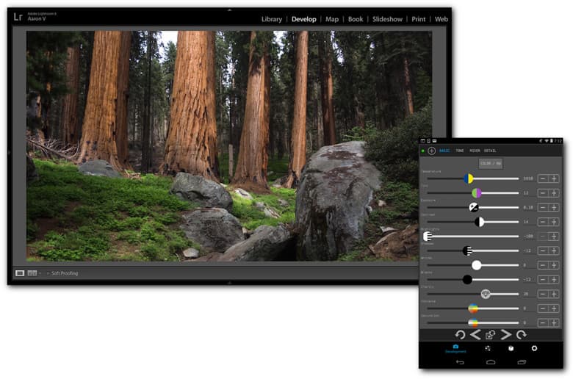This screenshot has height=379, width=573.
Task: Increase Highlights with the plus button
Action: pos(554,236)
